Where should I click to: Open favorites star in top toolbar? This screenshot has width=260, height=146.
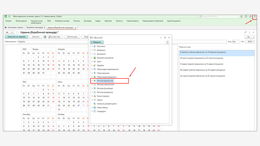pos(250,16)
